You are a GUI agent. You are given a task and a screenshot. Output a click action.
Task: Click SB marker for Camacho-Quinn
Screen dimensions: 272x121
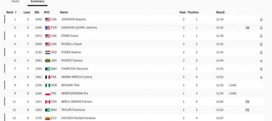247,28
